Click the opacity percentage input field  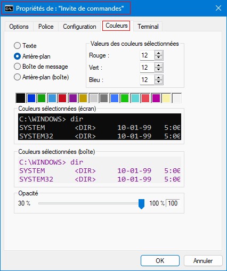[x=173, y=203]
